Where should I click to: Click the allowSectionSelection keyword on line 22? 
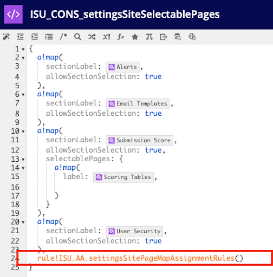point(91,241)
